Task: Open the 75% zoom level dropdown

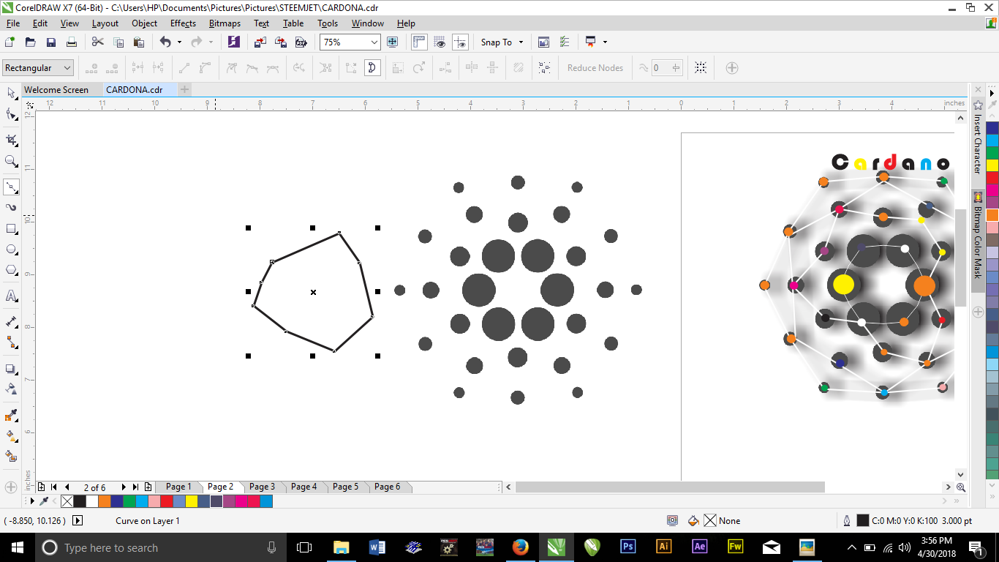Action: point(374,42)
